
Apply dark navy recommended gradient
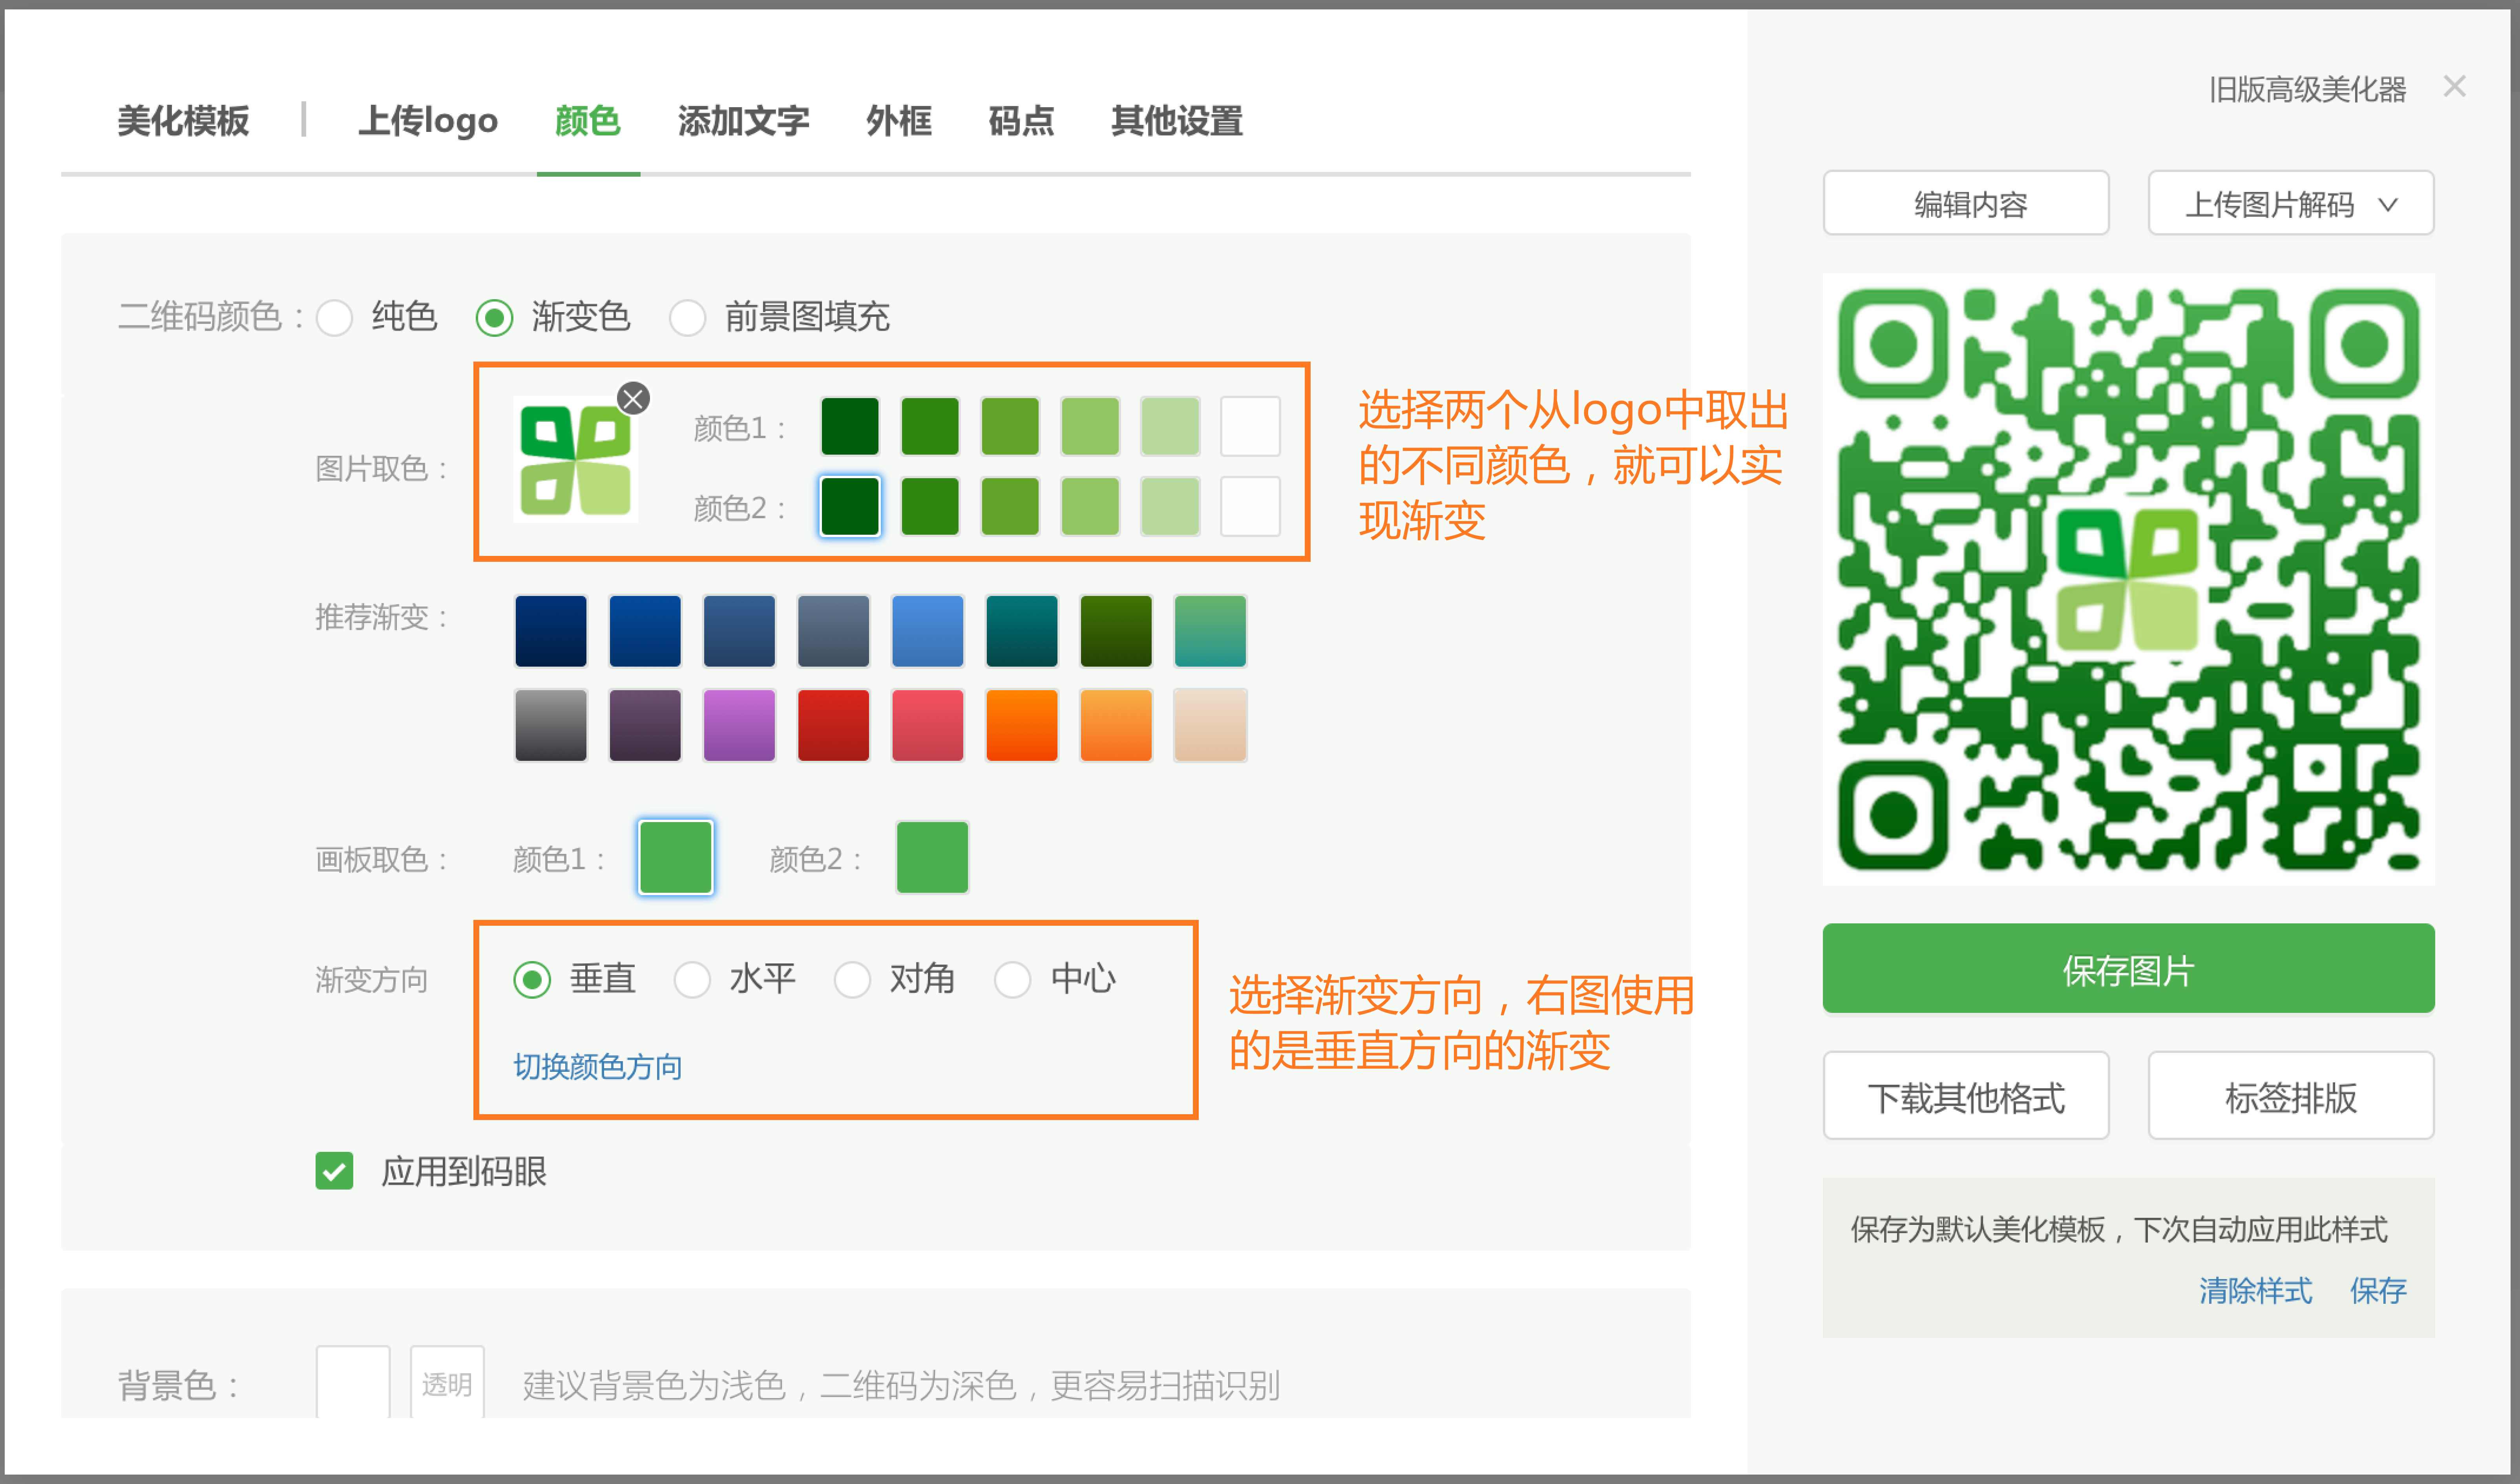(551, 631)
